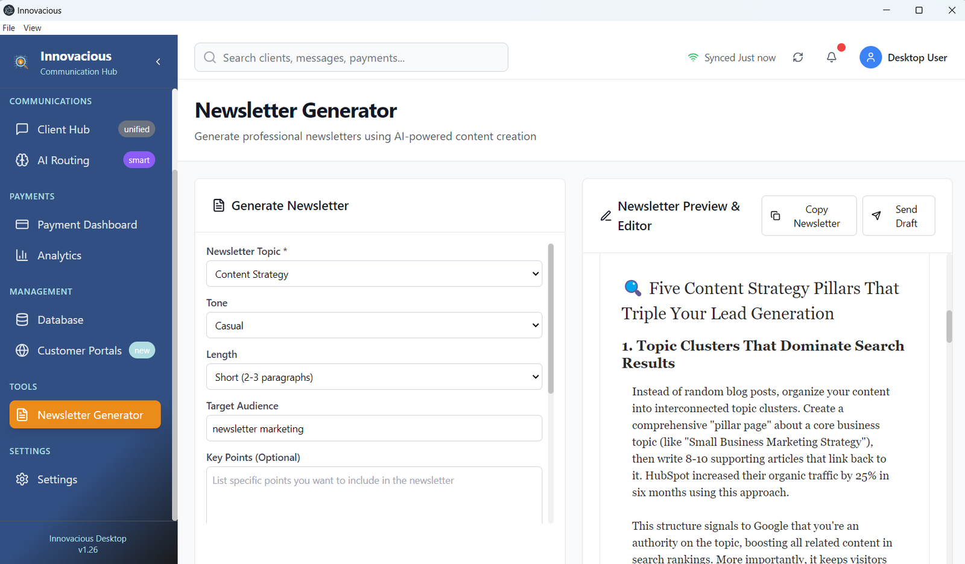Open the File menu
Screen dimensions: 965x564
pos(9,28)
